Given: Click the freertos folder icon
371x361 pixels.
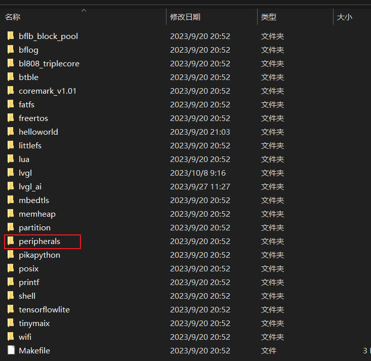Looking at the screenshot, I should (x=11, y=118).
